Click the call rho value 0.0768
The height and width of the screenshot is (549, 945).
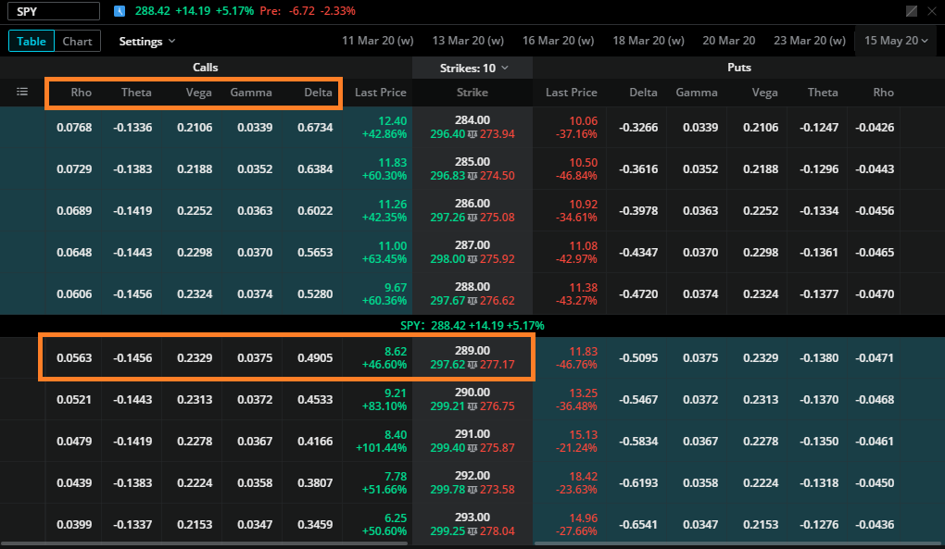[74, 127]
